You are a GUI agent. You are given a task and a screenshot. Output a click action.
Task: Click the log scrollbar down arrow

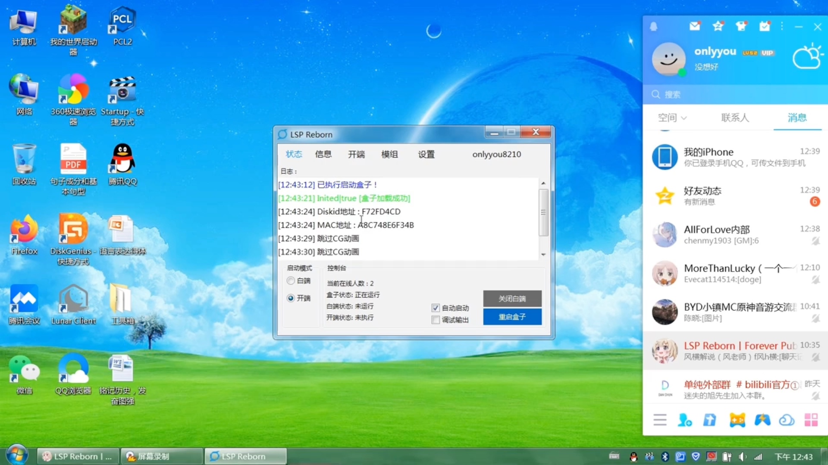point(543,254)
